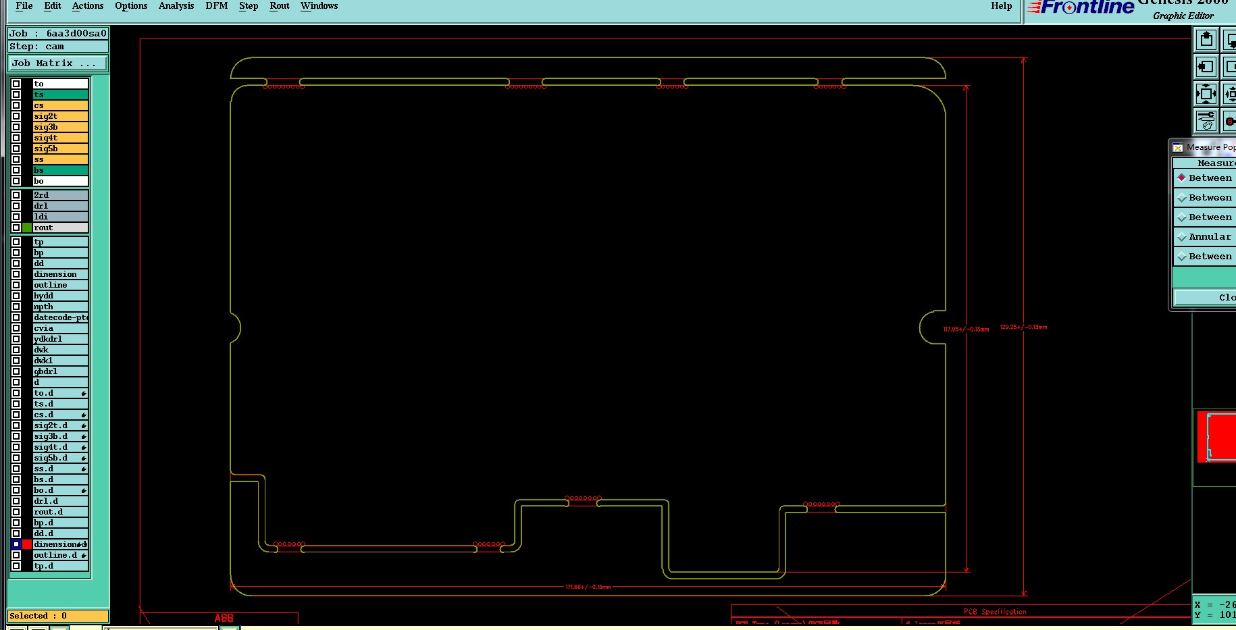Open the tools and palette display icon

1206,121
